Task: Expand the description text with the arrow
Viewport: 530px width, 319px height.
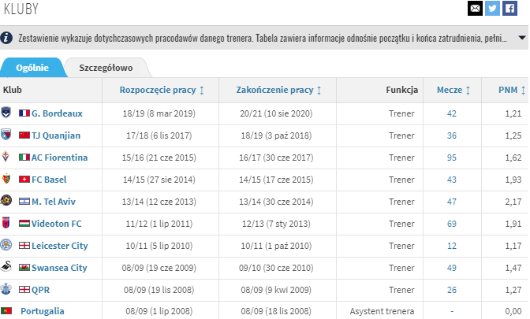Action: [x=522, y=38]
